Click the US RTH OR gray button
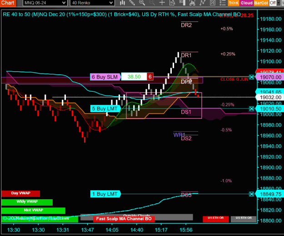The height and width of the screenshot is (236, 284). (244, 219)
